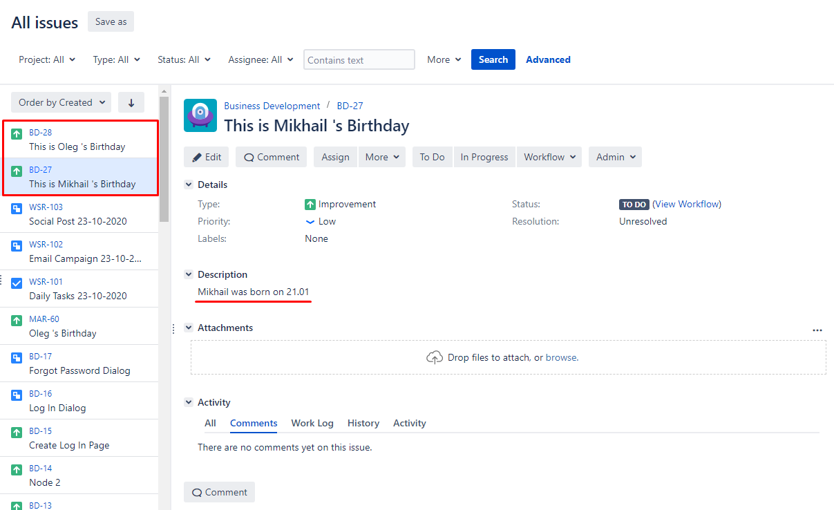Screen dimensions: 834x510
Task: Switch to the Work Log tab
Action: click(312, 423)
